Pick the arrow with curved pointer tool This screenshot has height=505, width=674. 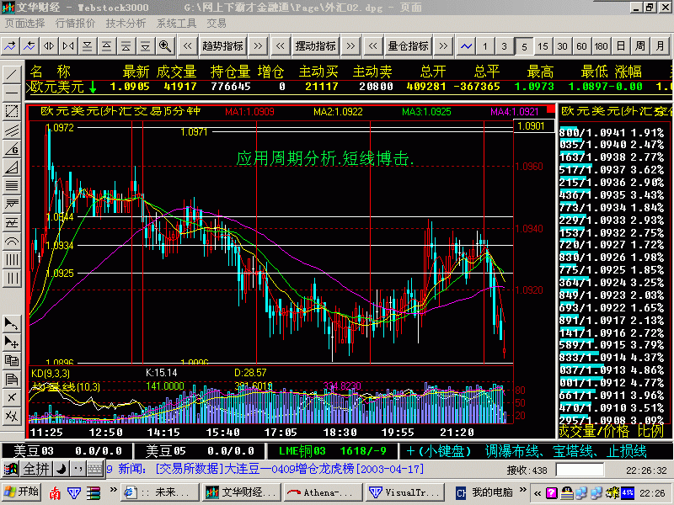pyautogui.click(x=12, y=323)
